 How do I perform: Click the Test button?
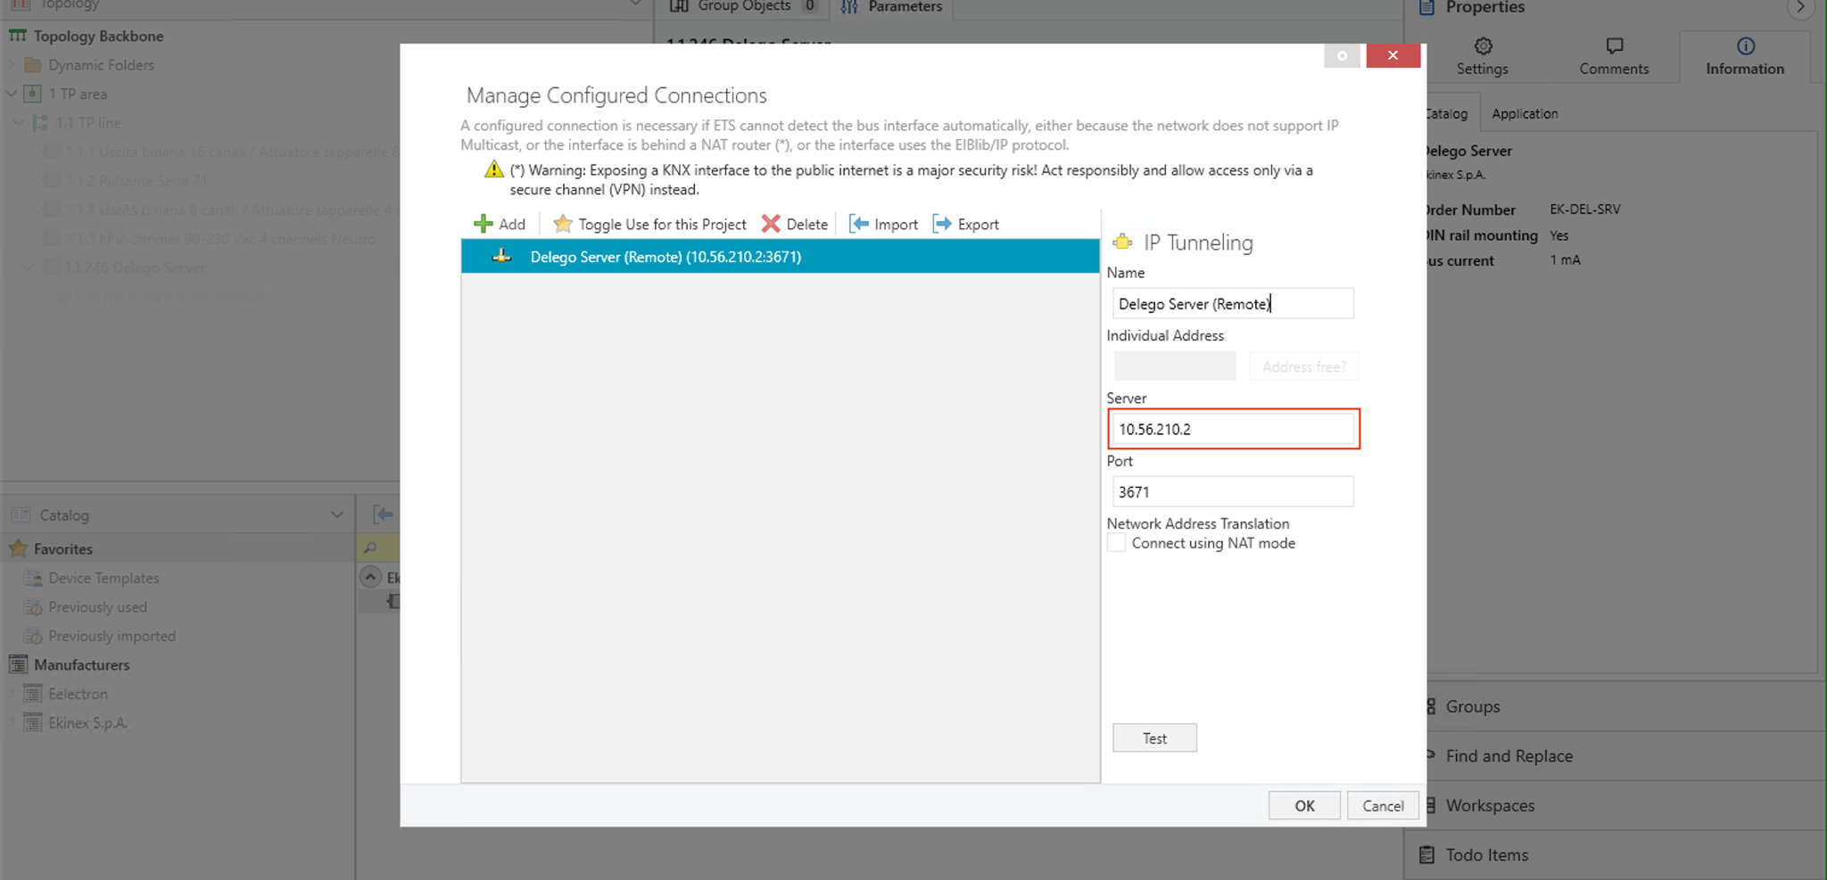click(x=1154, y=738)
